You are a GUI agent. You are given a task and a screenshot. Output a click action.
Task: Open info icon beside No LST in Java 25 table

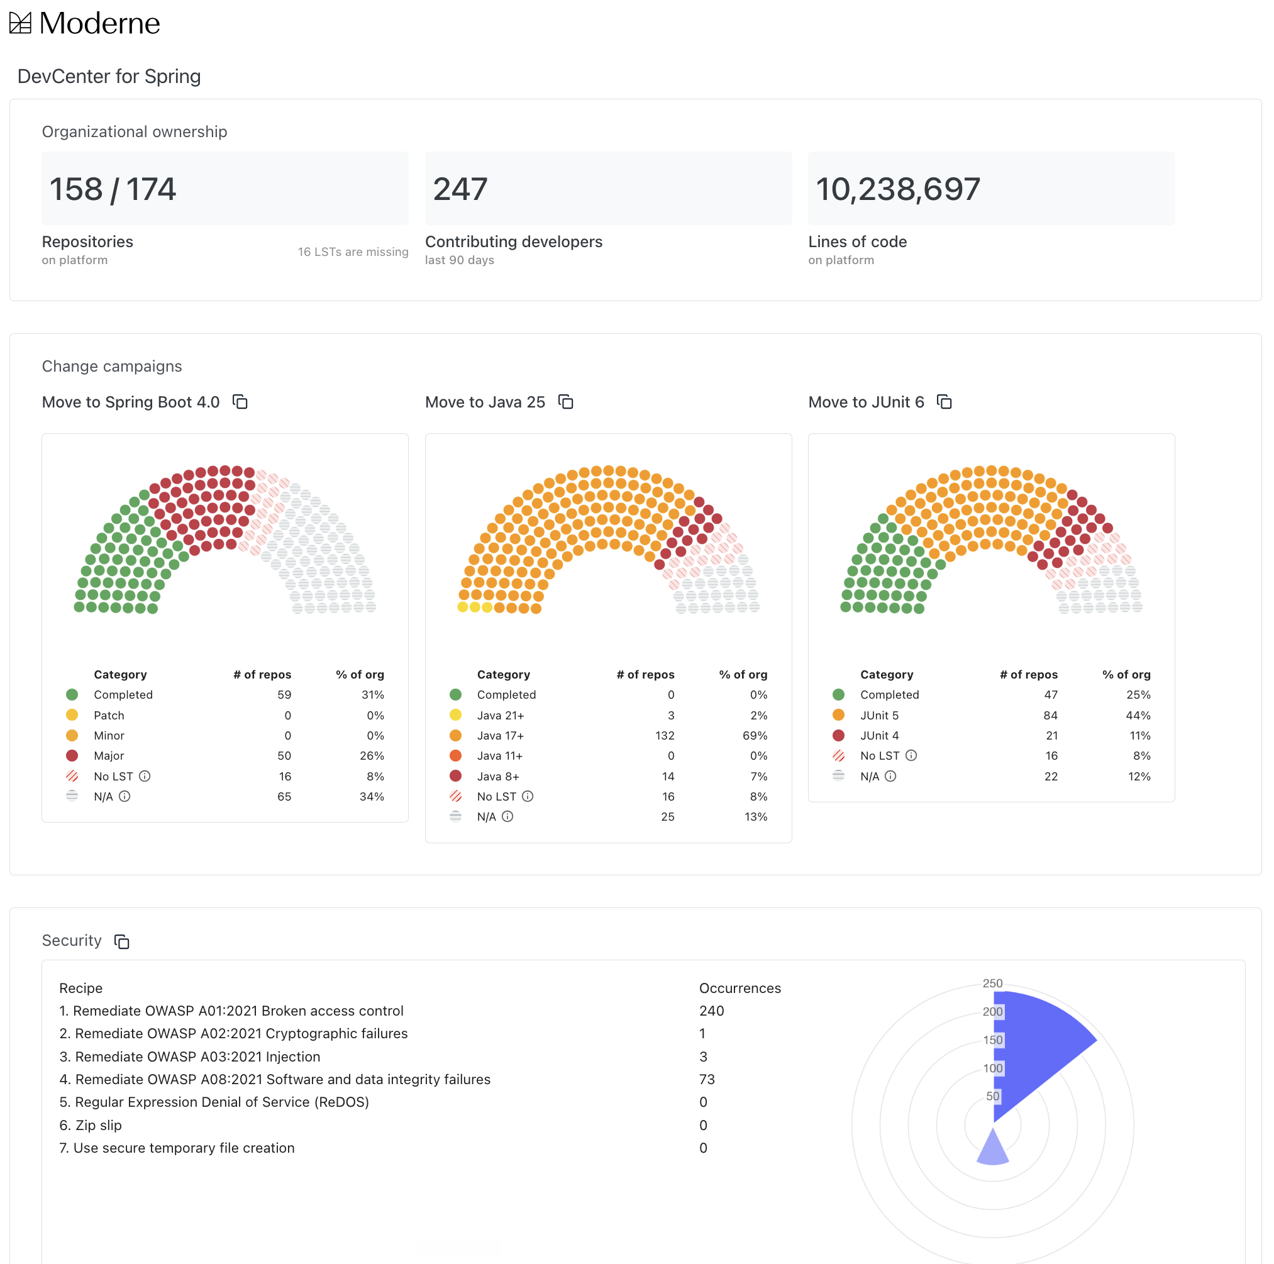pyautogui.click(x=528, y=797)
